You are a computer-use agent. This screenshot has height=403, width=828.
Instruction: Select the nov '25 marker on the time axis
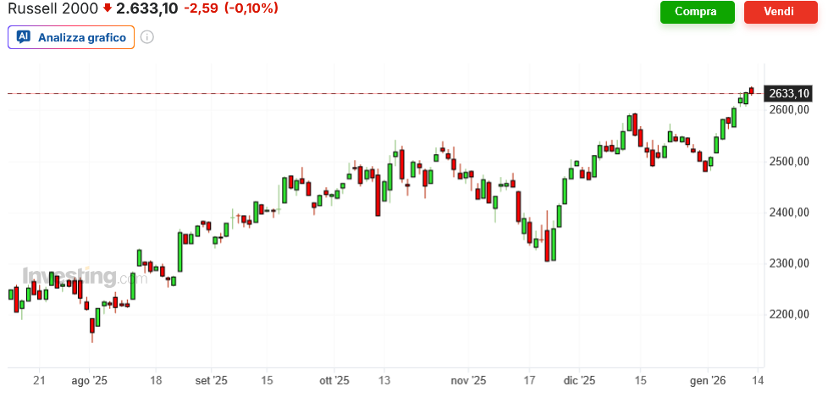coord(467,380)
